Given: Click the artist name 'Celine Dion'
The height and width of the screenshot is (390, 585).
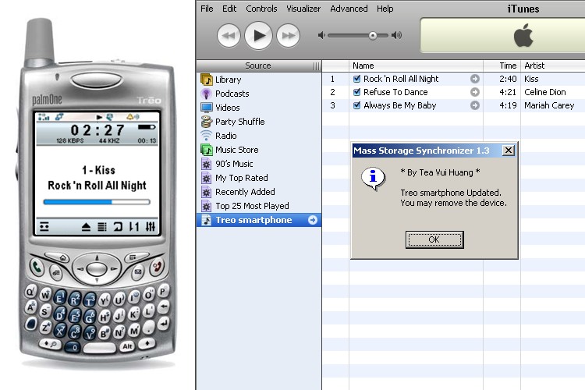Looking at the screenshot, I should tap(544, 92).
